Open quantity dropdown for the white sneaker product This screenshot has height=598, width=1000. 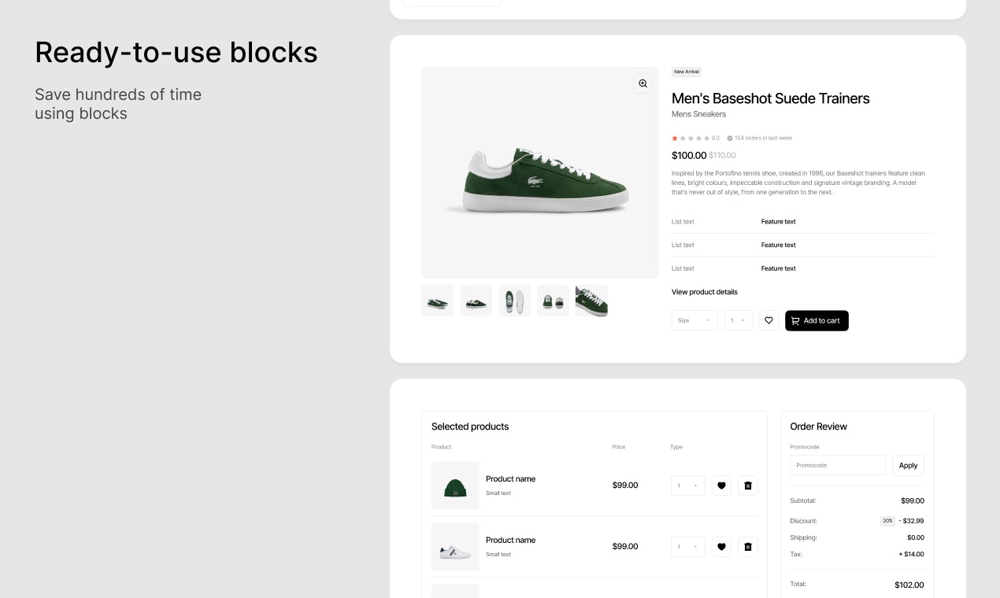point(688,547)
